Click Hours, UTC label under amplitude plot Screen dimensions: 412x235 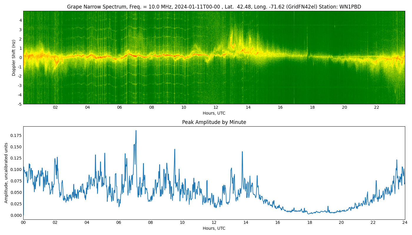click(x=214, y=228)
